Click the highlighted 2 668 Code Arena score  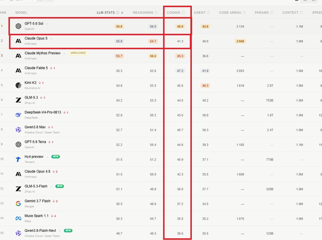pos(240,41)
